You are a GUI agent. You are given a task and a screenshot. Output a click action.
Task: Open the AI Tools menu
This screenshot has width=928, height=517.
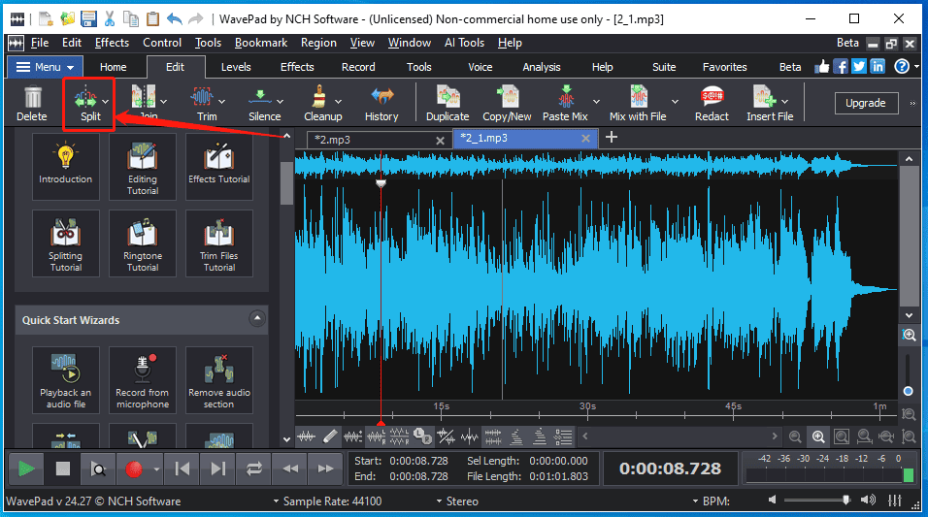point(465,43)
